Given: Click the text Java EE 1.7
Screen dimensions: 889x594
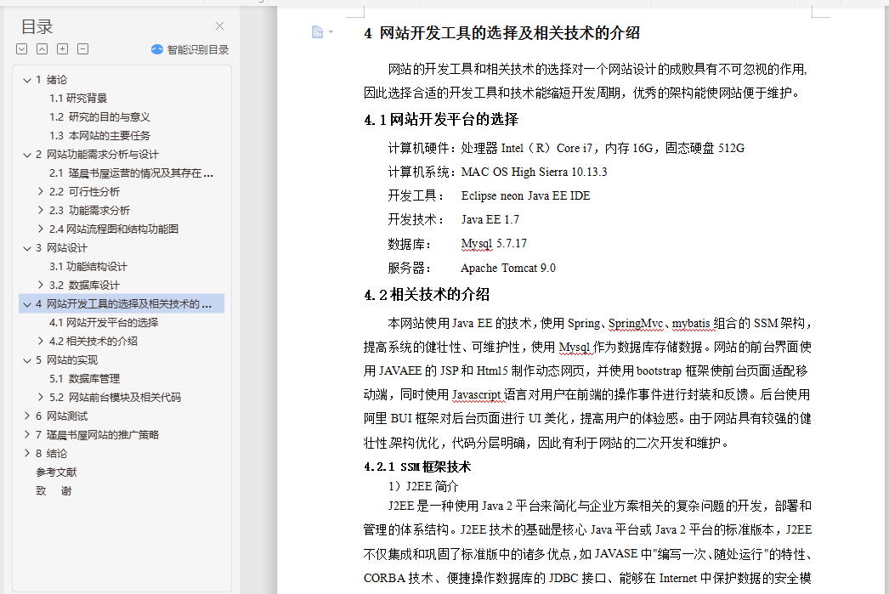Looking at the screenshot, I should (490, 220).
